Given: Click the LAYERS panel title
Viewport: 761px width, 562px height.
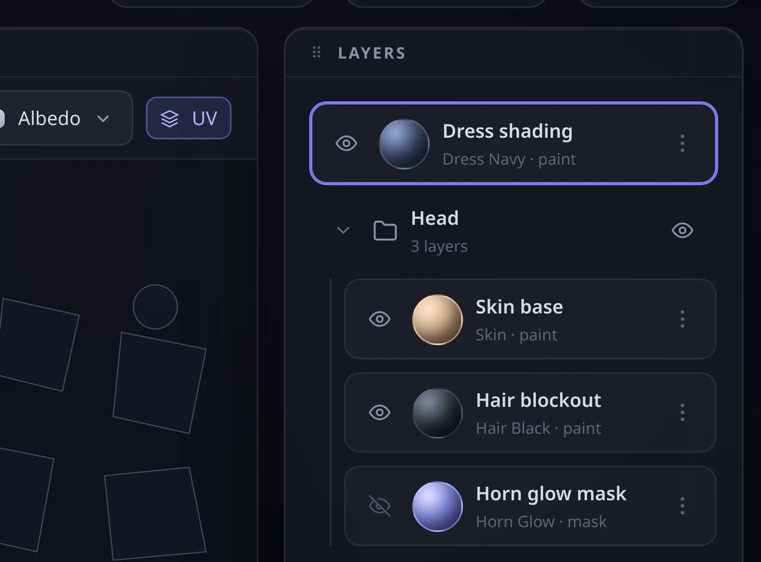Looking at the screenshot, I should click(371, 53).
